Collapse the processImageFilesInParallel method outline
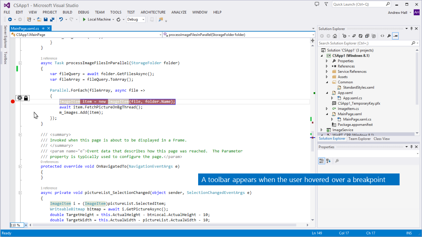422x237 pixels. [20, 63]
